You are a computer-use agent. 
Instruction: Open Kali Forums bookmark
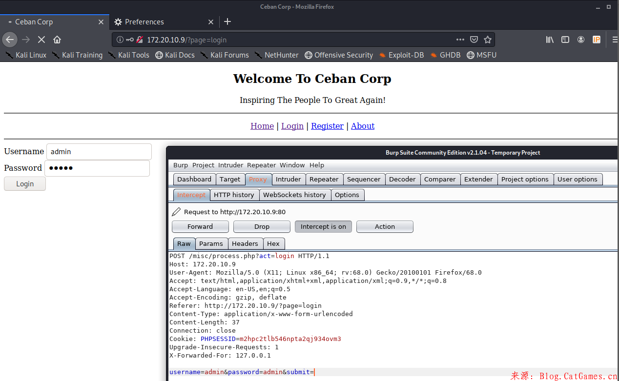[x=225, y=55]
